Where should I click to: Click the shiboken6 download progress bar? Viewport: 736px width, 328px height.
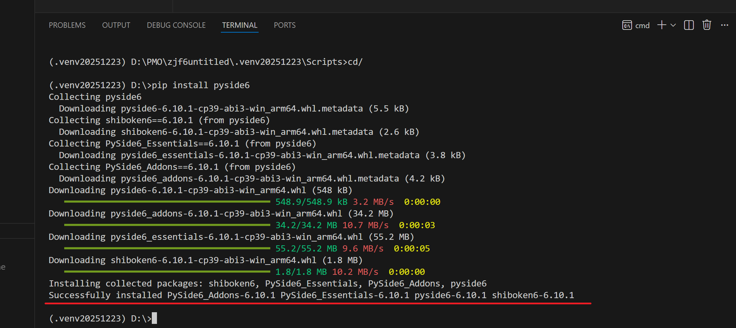click(x=167, y=272)
